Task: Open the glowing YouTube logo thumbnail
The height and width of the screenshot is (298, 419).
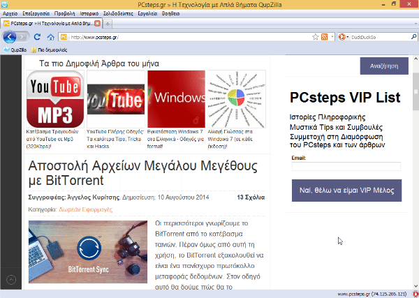Action: [116, 99]
